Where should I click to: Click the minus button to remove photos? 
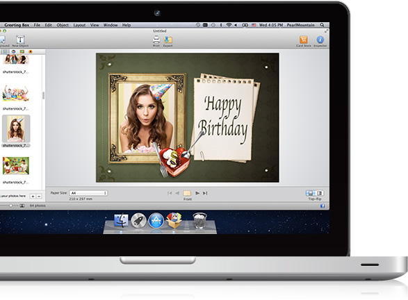[x=39, y=197]
